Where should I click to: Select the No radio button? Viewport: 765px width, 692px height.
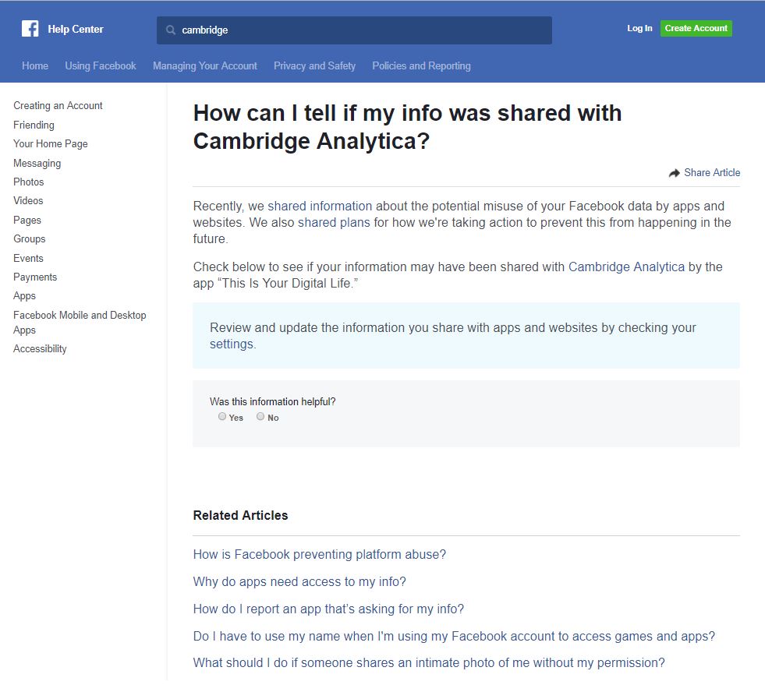pyautogui.click(x=260, y=417)
